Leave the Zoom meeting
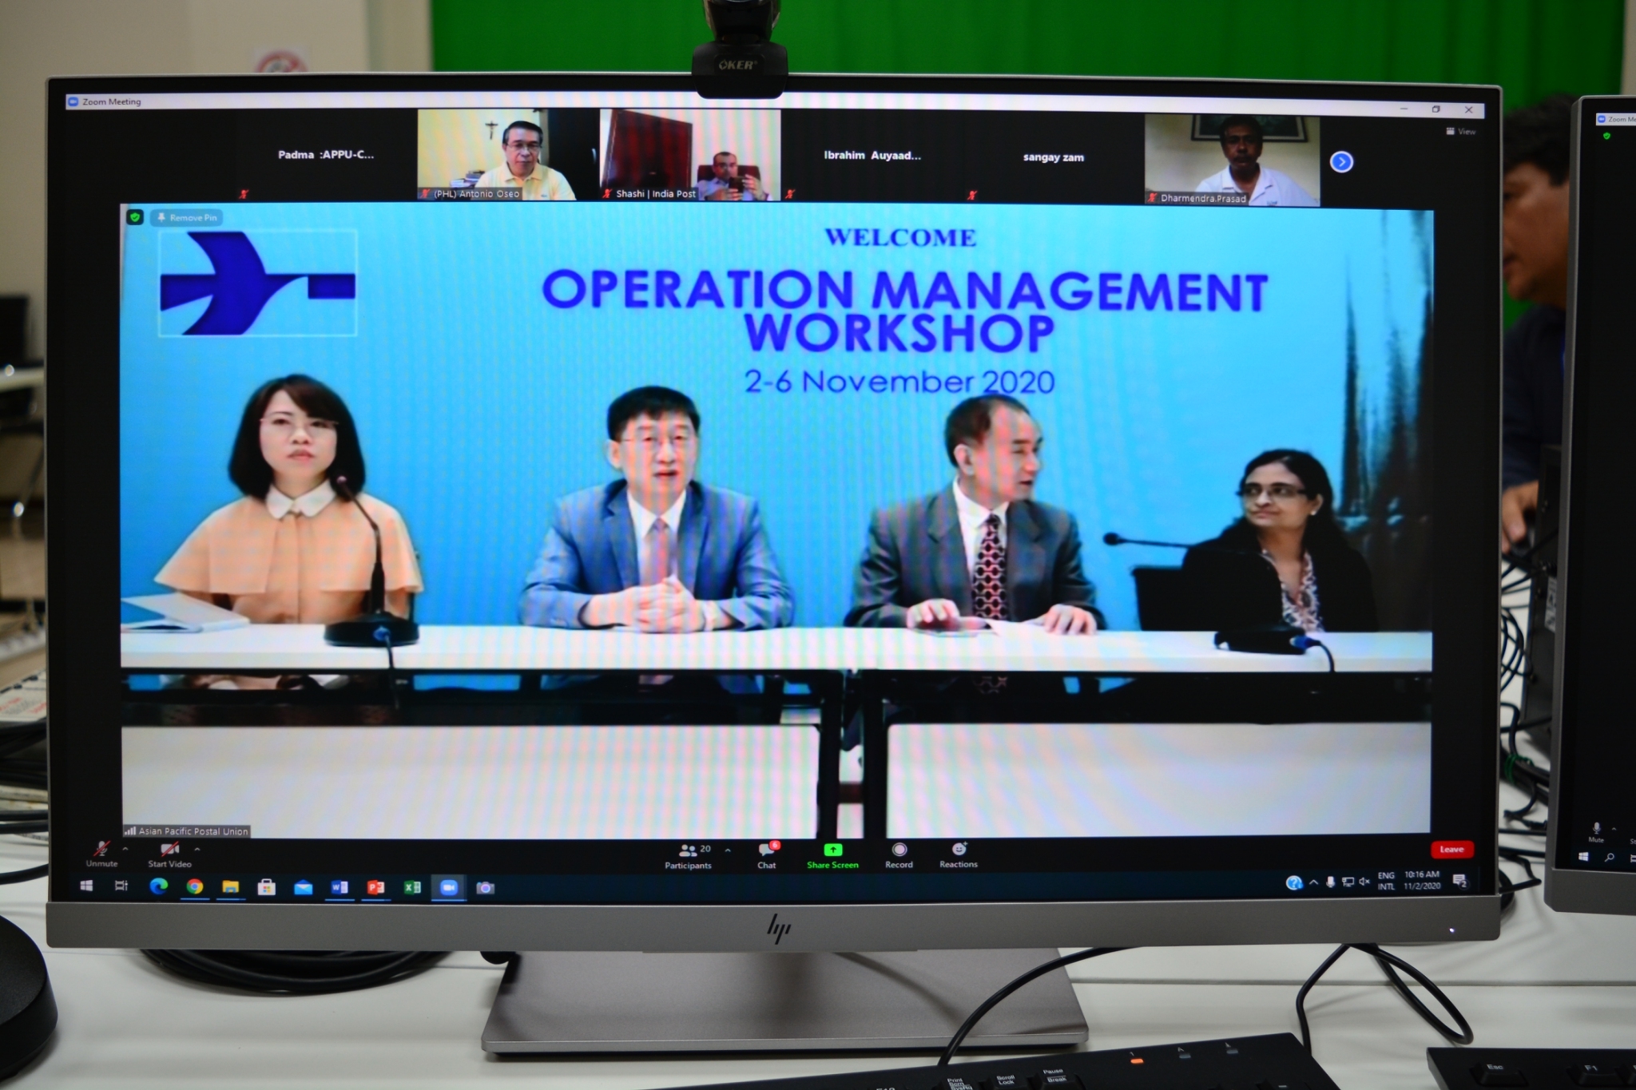 (1451, 849)
